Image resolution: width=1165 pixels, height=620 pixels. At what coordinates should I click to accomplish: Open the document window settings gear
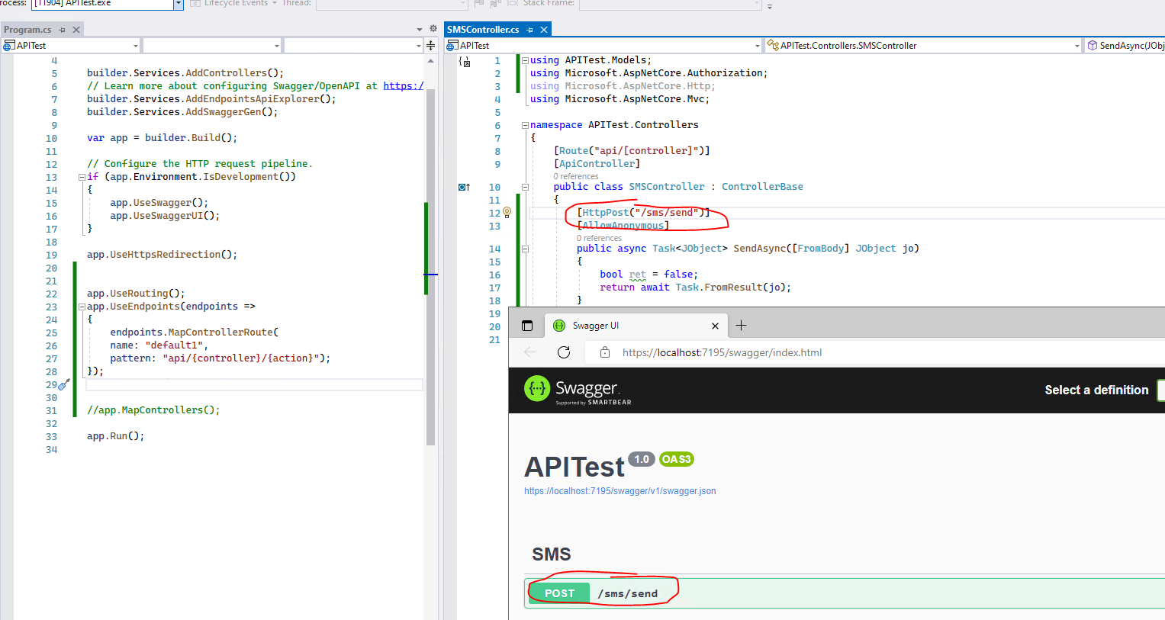tap(433, 29)
